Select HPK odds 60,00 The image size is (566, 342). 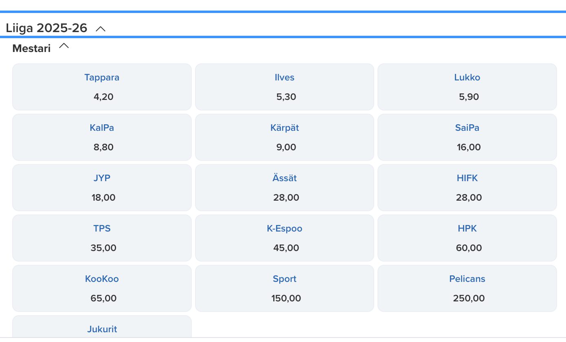tap(467, 238)
